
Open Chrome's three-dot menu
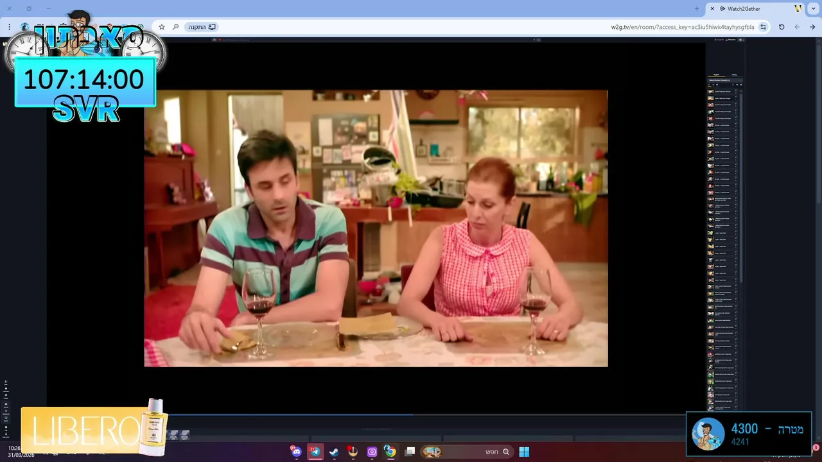pyautogui.click(x=9, y=27)
